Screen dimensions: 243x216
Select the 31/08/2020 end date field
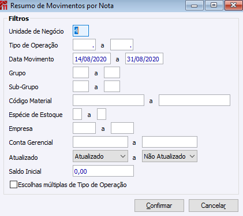144,58
